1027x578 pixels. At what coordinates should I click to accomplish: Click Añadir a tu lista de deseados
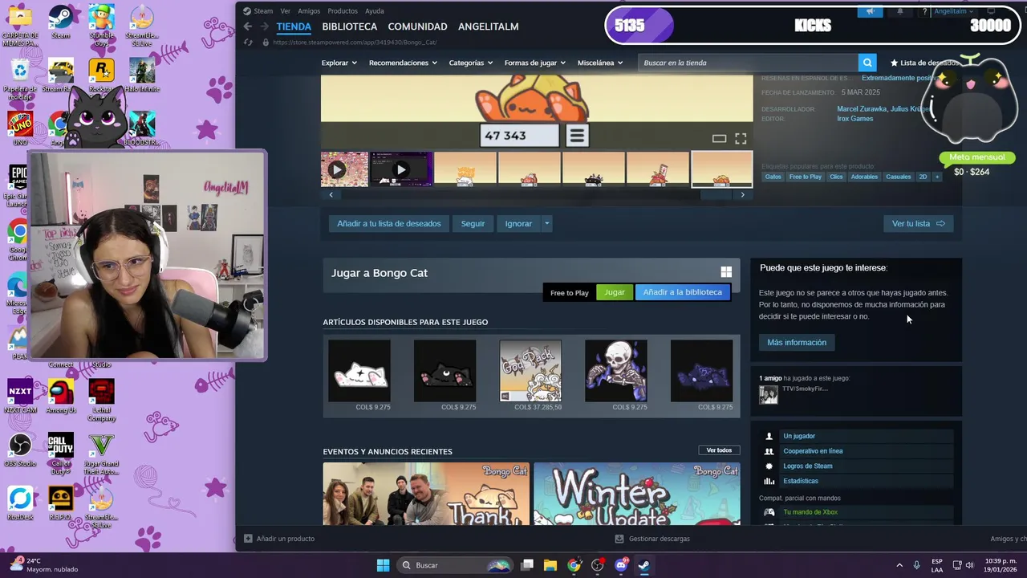click(388, 224)
